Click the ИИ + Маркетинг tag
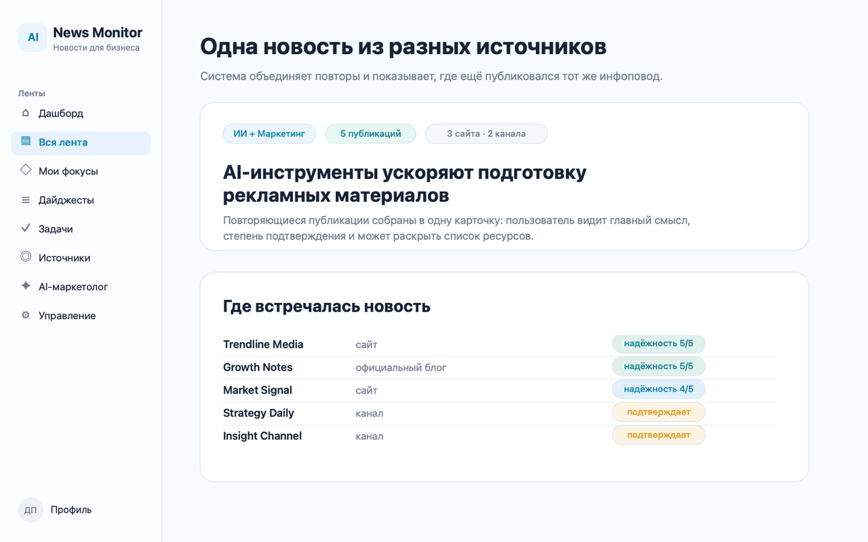This screenshot has height=542, width=868. [269, 133]
